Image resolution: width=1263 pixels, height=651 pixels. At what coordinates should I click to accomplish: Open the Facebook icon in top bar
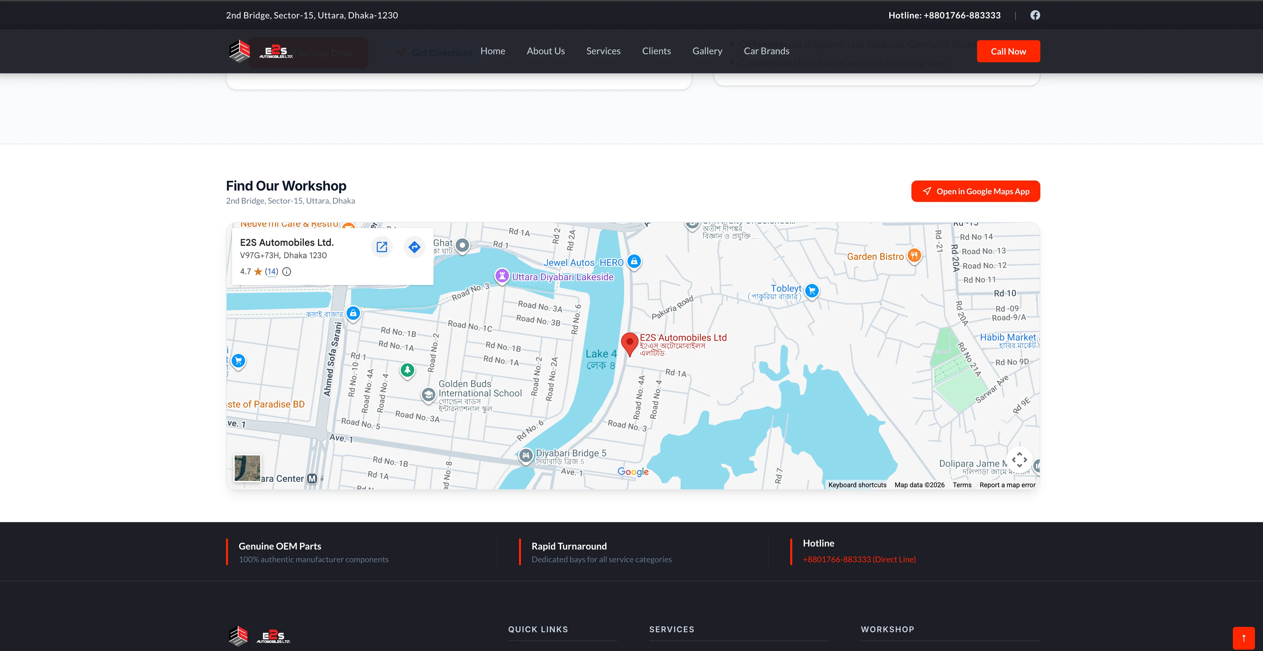1035,15
